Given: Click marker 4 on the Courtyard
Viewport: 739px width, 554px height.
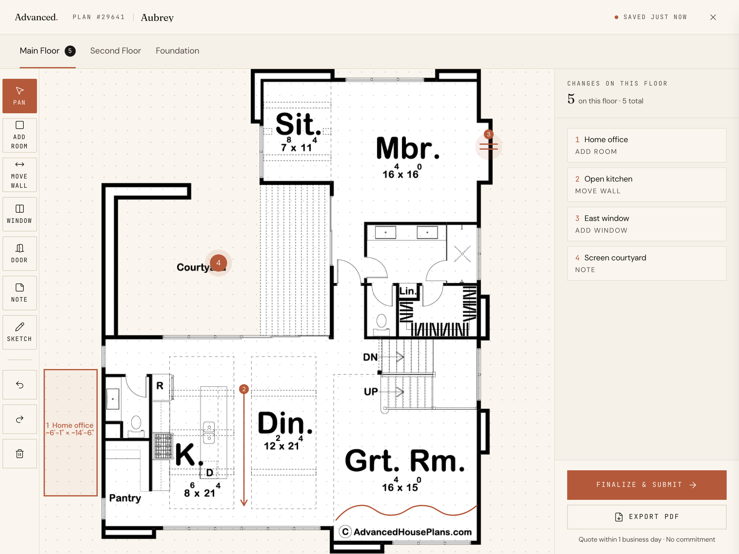Looking at the screenshot, I should [x=219, y=263].
